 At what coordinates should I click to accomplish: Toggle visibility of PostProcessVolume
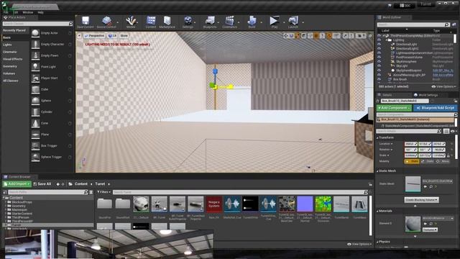379,58
